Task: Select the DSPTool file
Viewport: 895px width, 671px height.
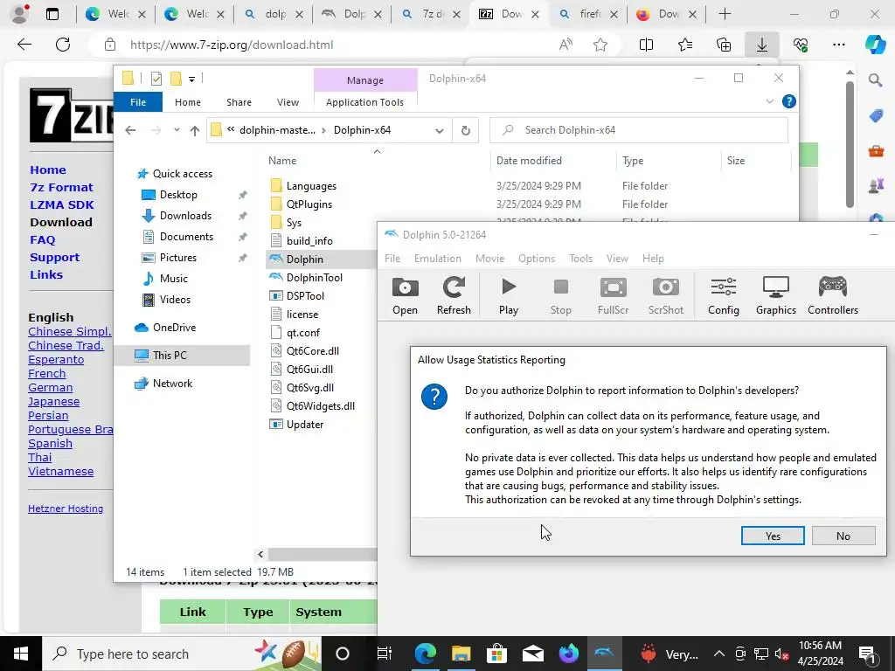Action: click(x=305, y=295)
